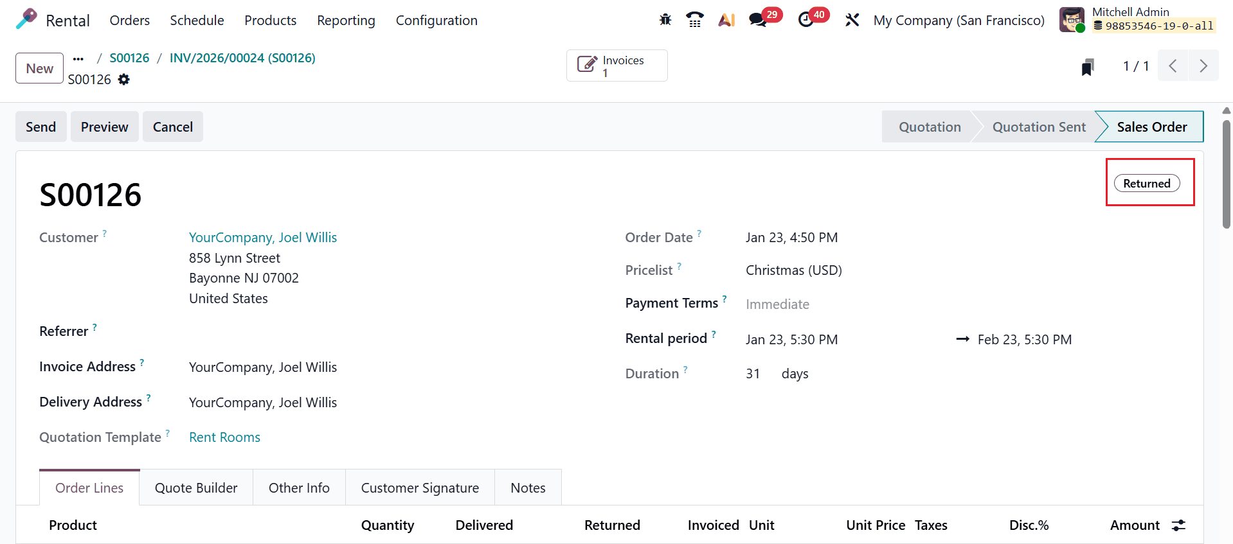1233x544 pixels.
Task: Click Delivery Address field value
Action: 263,402
